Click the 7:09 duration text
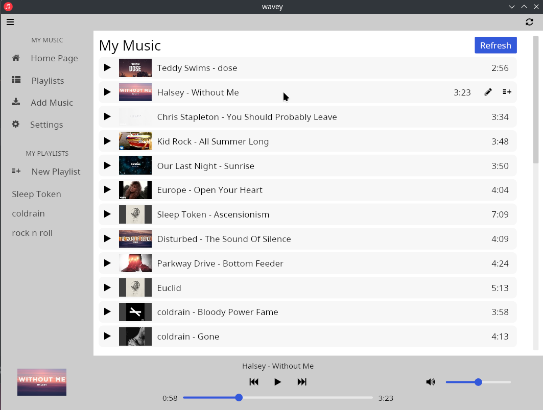 (500, 214)
